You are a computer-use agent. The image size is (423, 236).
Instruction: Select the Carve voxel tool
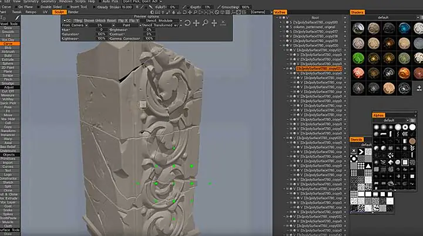click(10, 43)
